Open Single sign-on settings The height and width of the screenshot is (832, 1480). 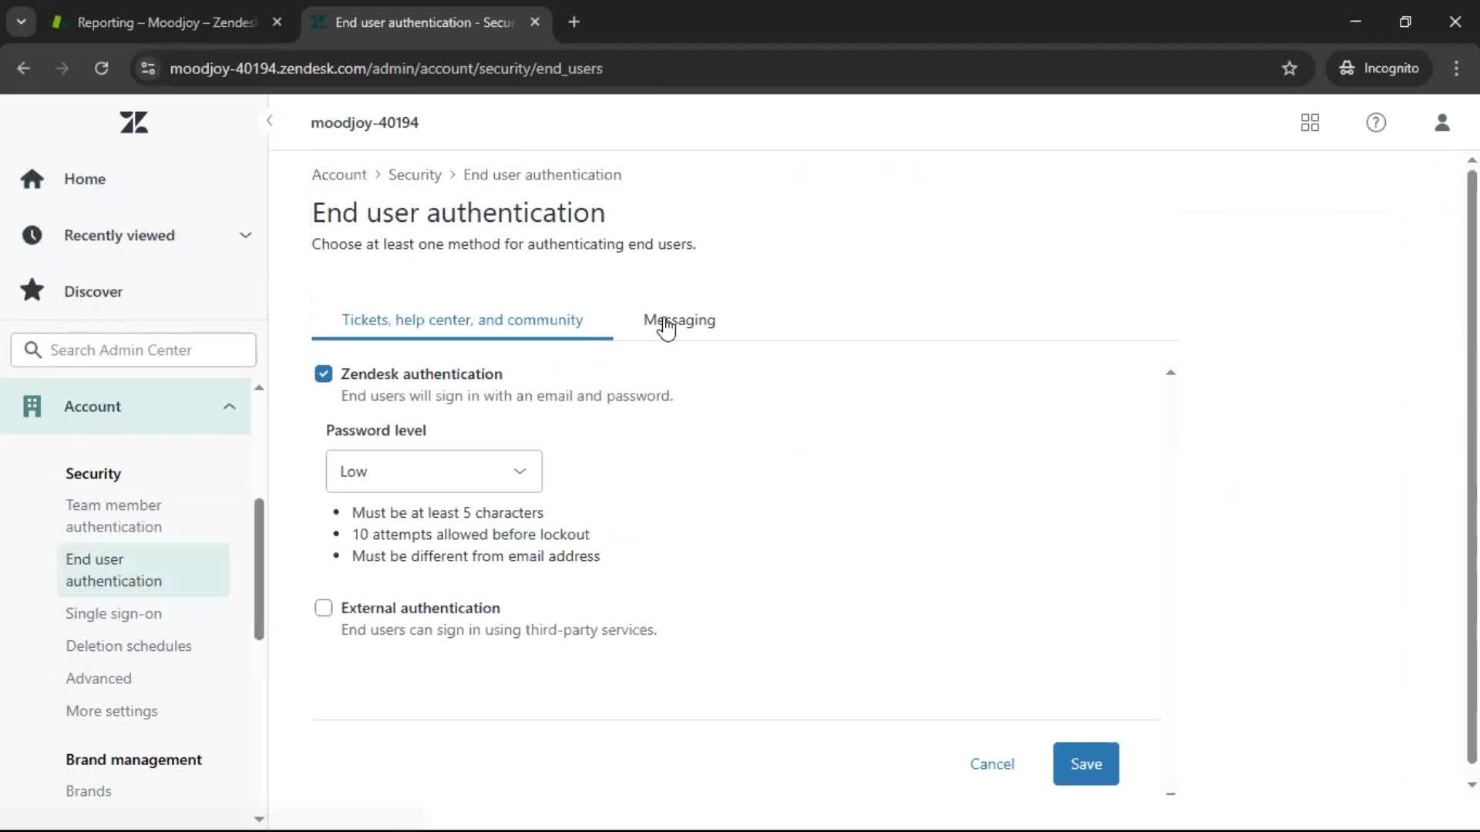point(113,613)
